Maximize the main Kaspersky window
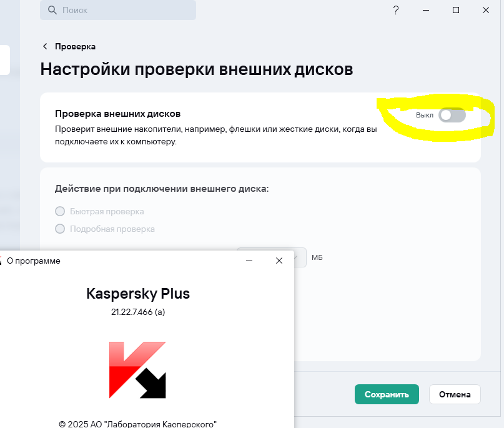Viewport: 504px width, 428px height. pyautogui.click(x=455, y=10)
